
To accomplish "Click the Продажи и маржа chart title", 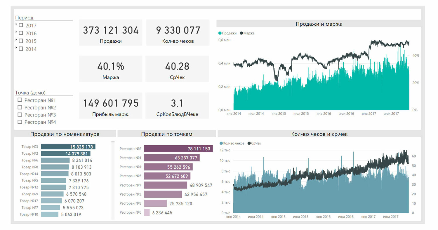I will (x=319, y=24).
